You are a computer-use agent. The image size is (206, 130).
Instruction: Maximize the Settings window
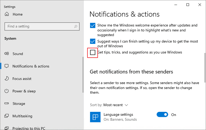click(188, 5)
